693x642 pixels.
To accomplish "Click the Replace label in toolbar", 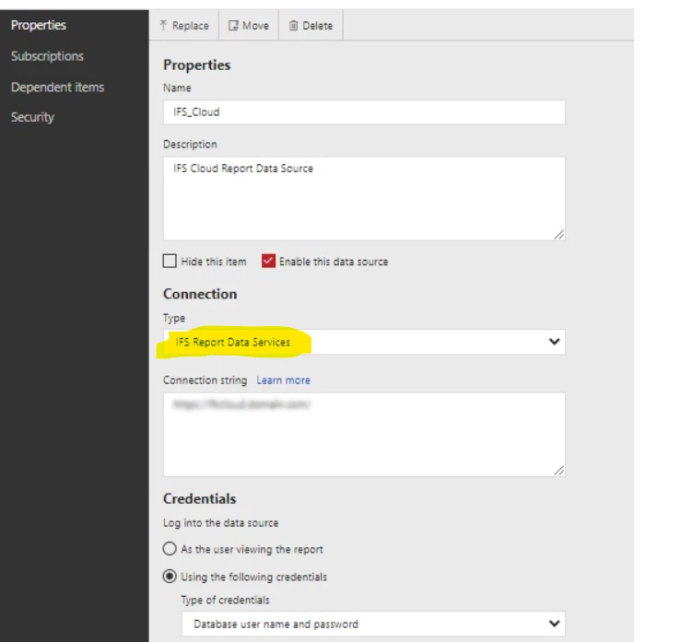I will click(x=191, y=26).
